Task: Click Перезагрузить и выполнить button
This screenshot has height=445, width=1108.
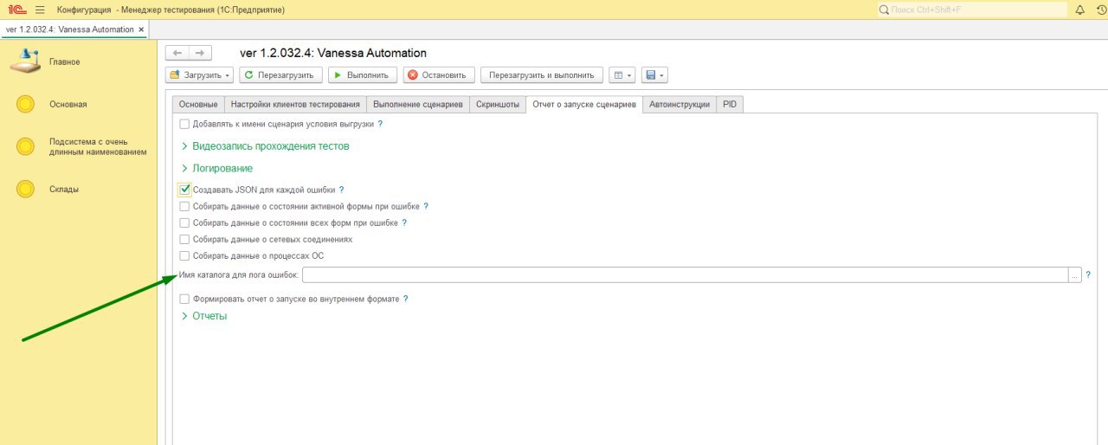Action: pos(542,75)
